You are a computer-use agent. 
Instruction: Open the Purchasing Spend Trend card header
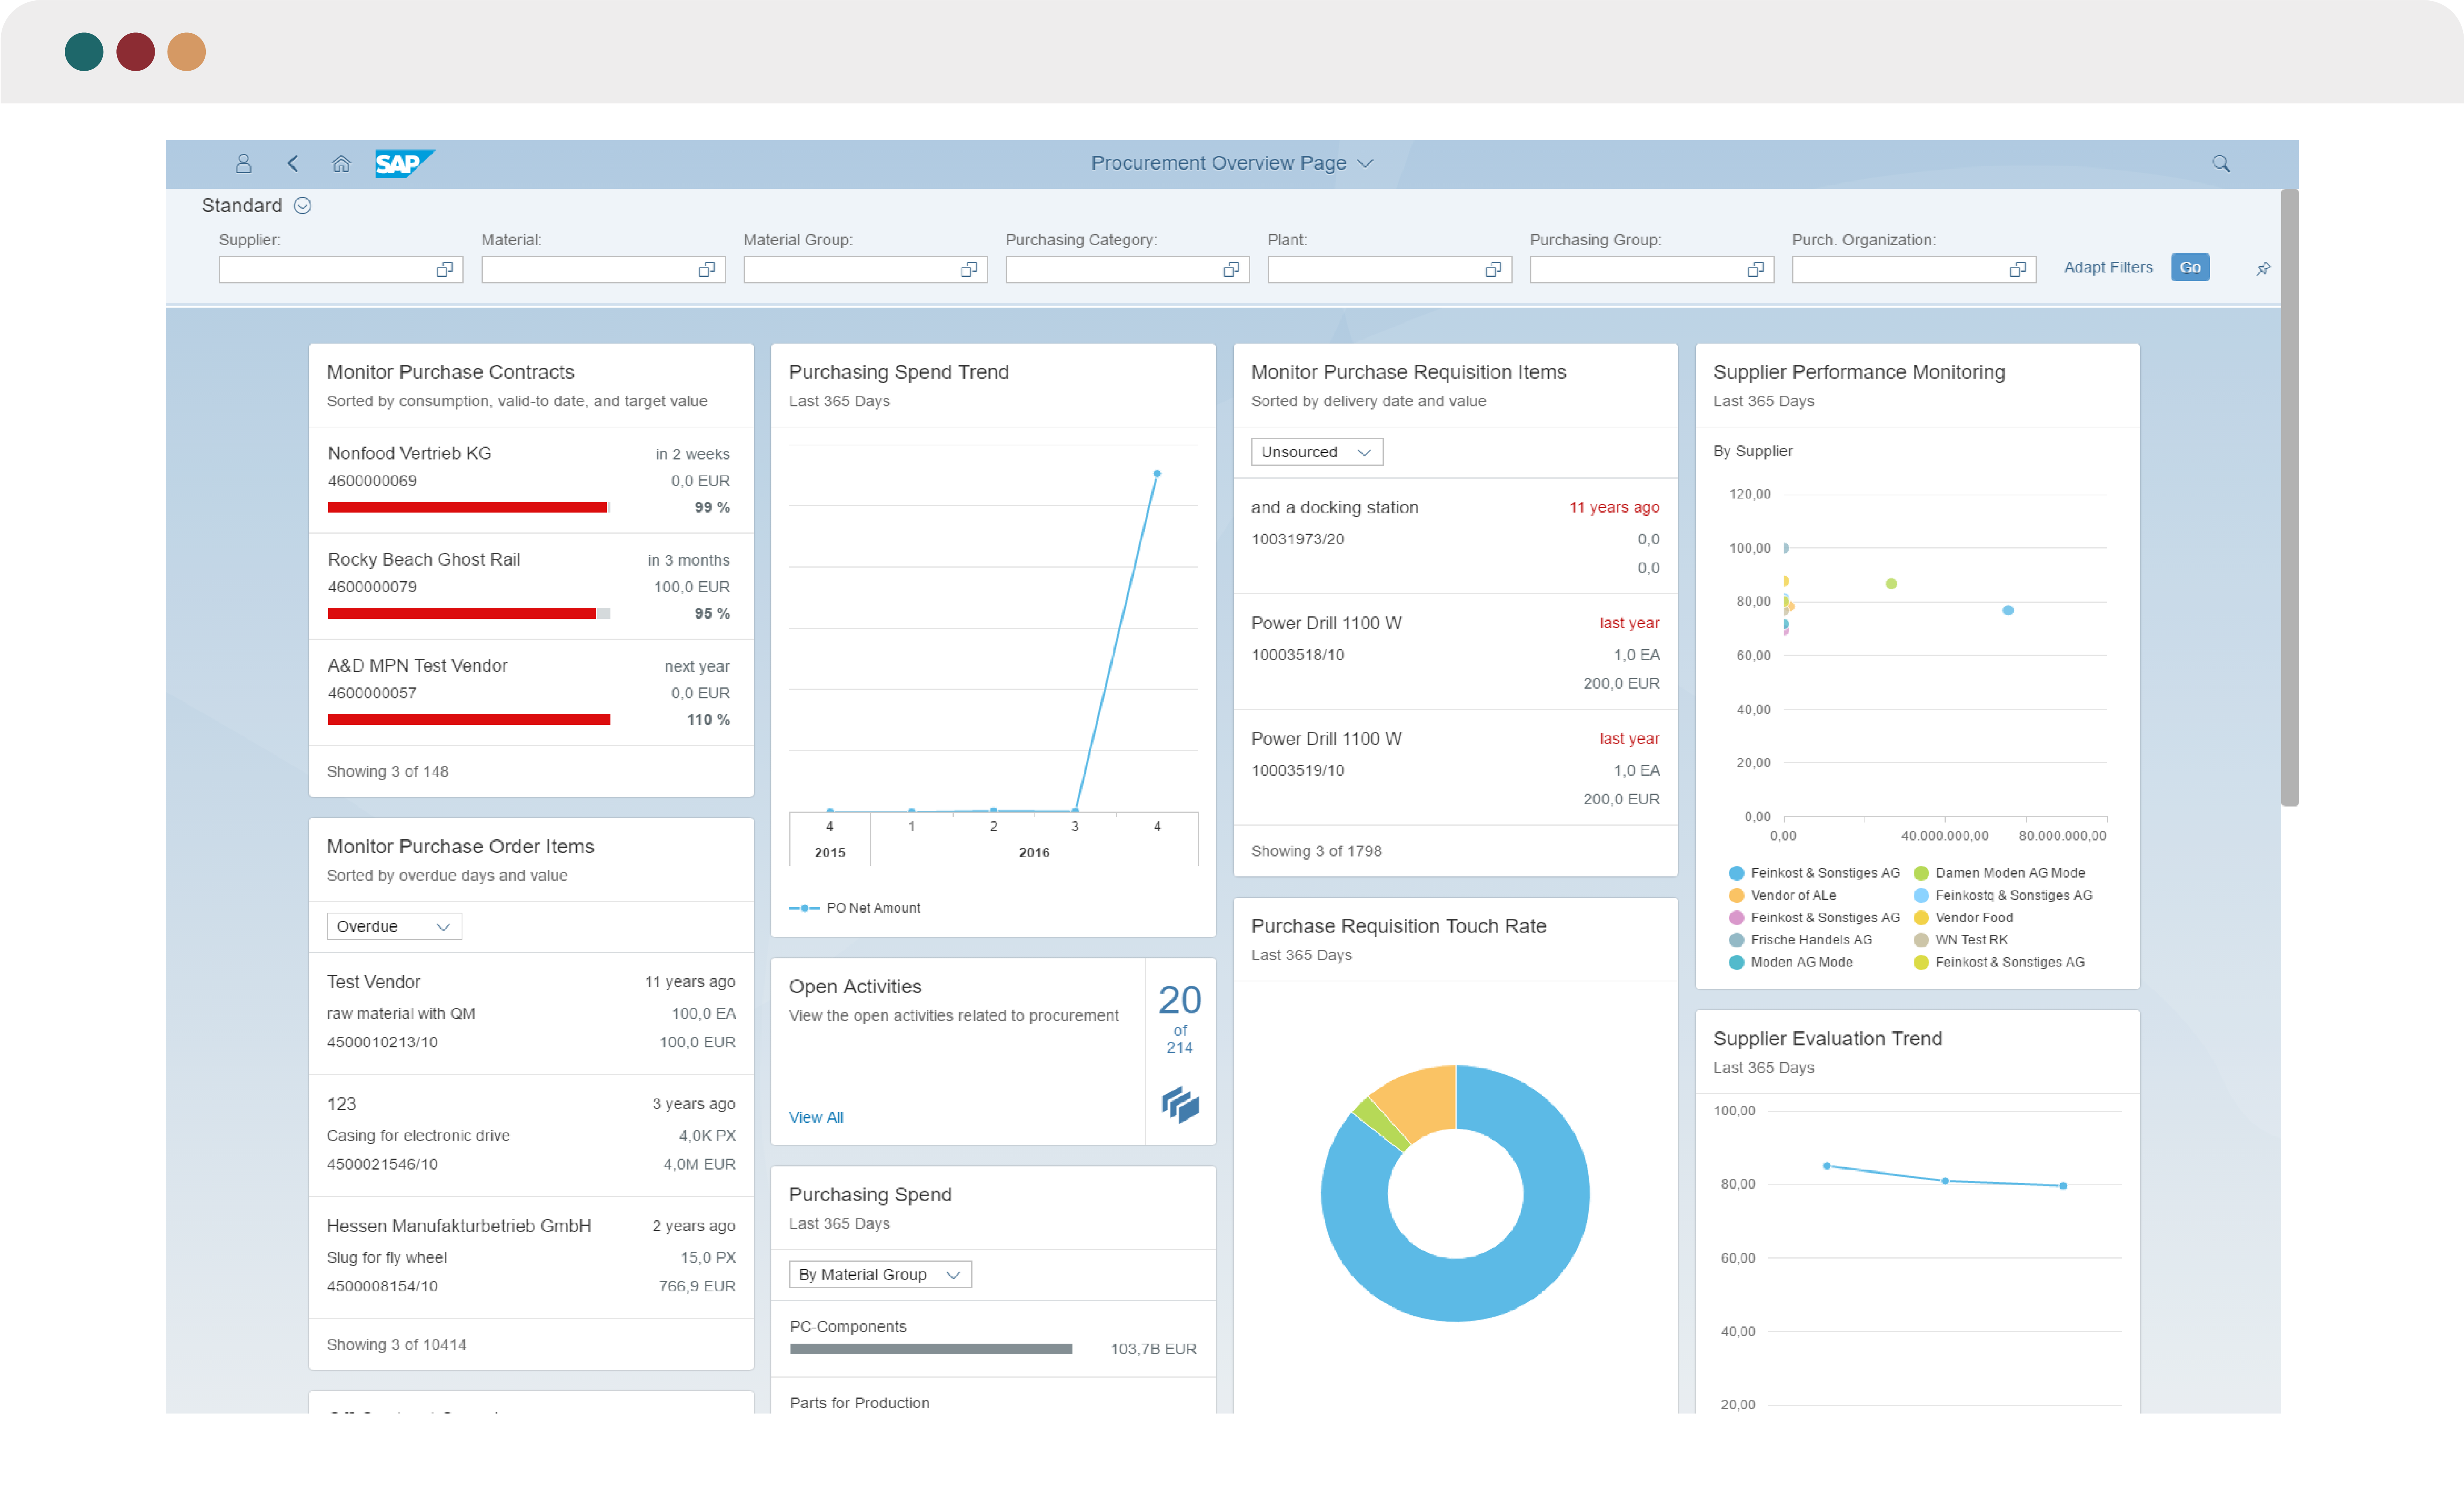click(x=993, y=385)
